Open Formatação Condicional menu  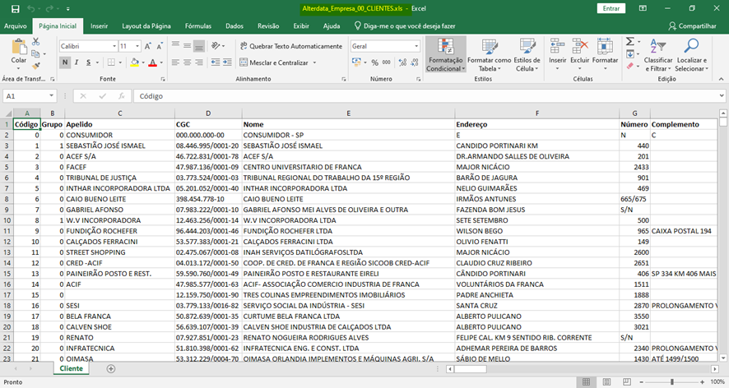point(444,54)
